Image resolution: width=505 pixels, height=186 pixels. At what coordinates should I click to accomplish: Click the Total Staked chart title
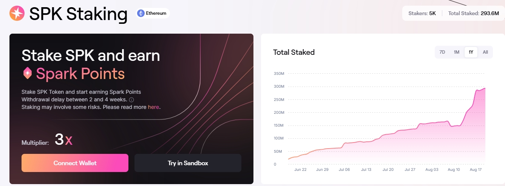(294, 52)
